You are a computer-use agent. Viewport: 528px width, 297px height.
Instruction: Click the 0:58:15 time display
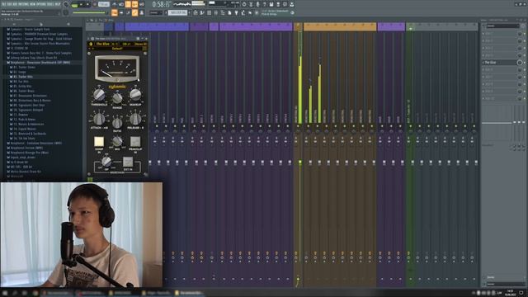(161, 4)
